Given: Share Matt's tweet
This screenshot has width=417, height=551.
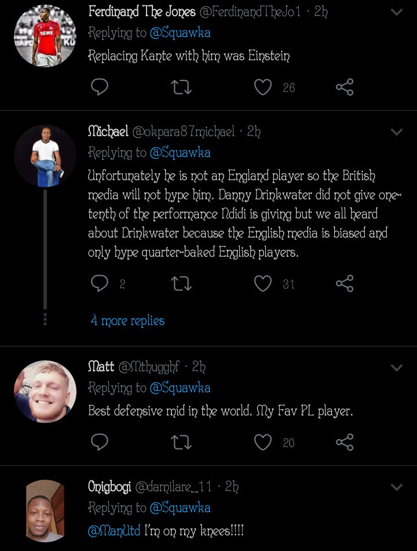Looking at the screenshot, I should pyautogui.click(x=345, y=443).
